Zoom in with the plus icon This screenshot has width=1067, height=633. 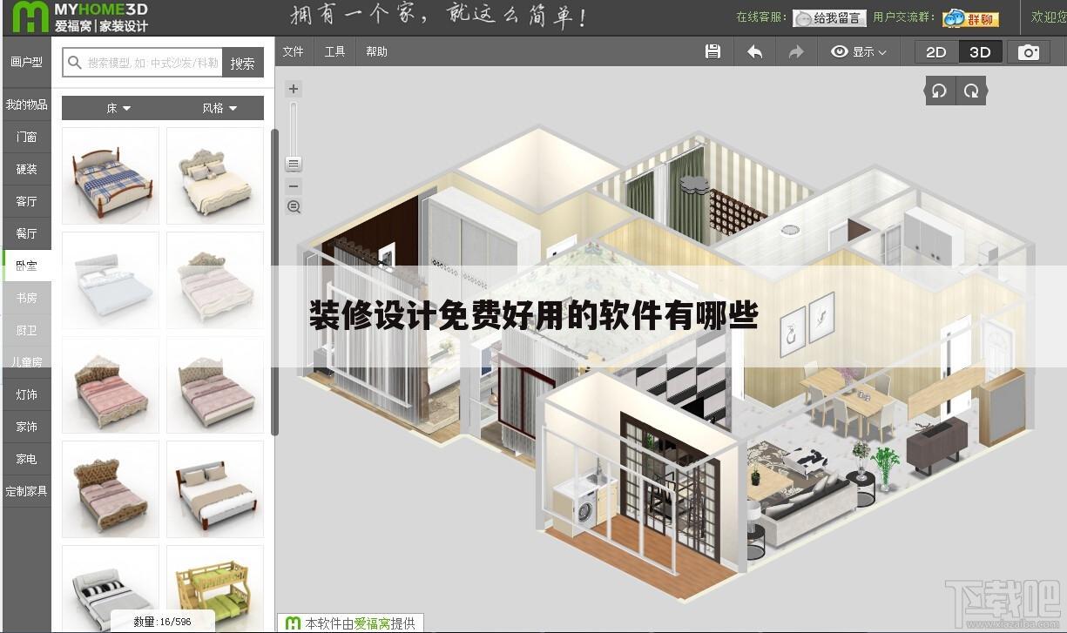coord(294,89)
